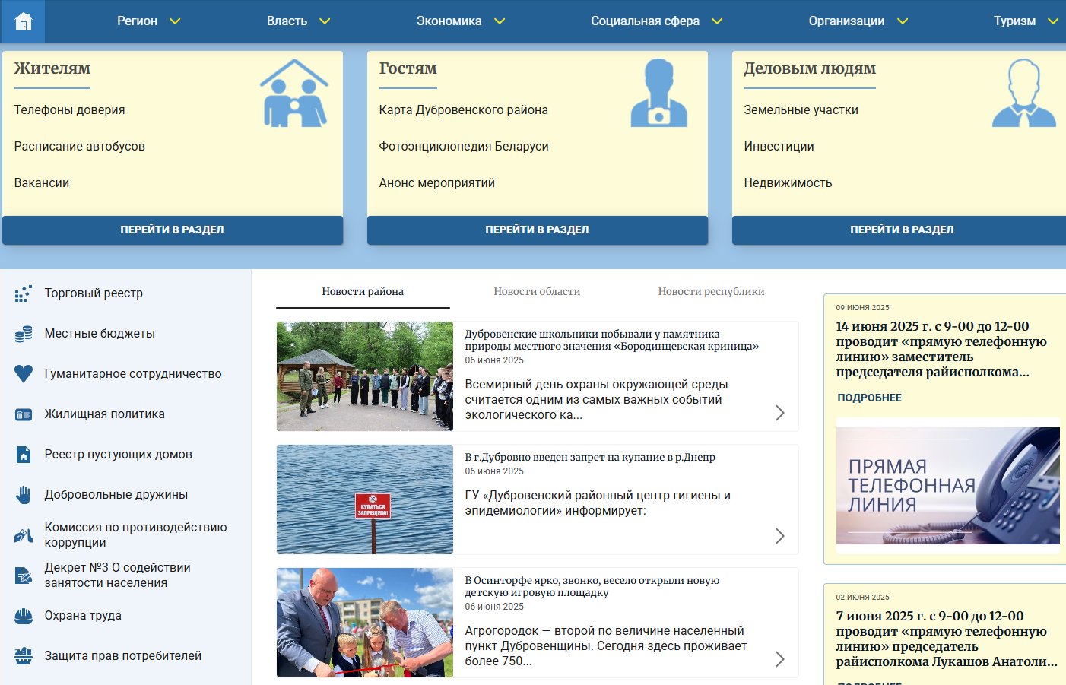Screen dimensions: 1066x685
Task: Click the family icon in Жителям card
Action: coord(294,93)
